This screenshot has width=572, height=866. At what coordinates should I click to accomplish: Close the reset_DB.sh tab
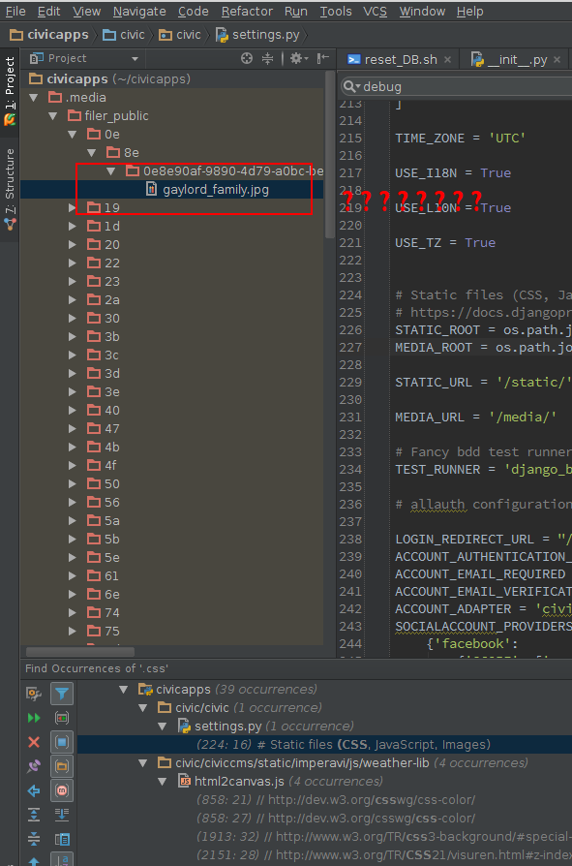point(447,60)
